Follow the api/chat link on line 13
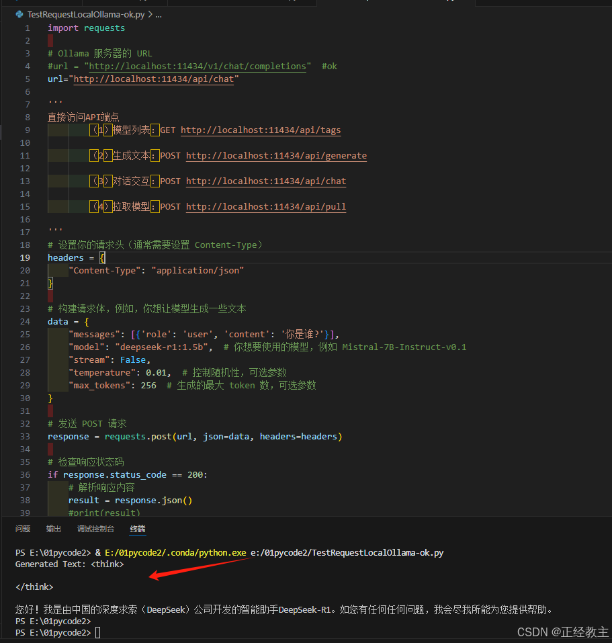Screen dimensions: 612x643 coord(266,181)
